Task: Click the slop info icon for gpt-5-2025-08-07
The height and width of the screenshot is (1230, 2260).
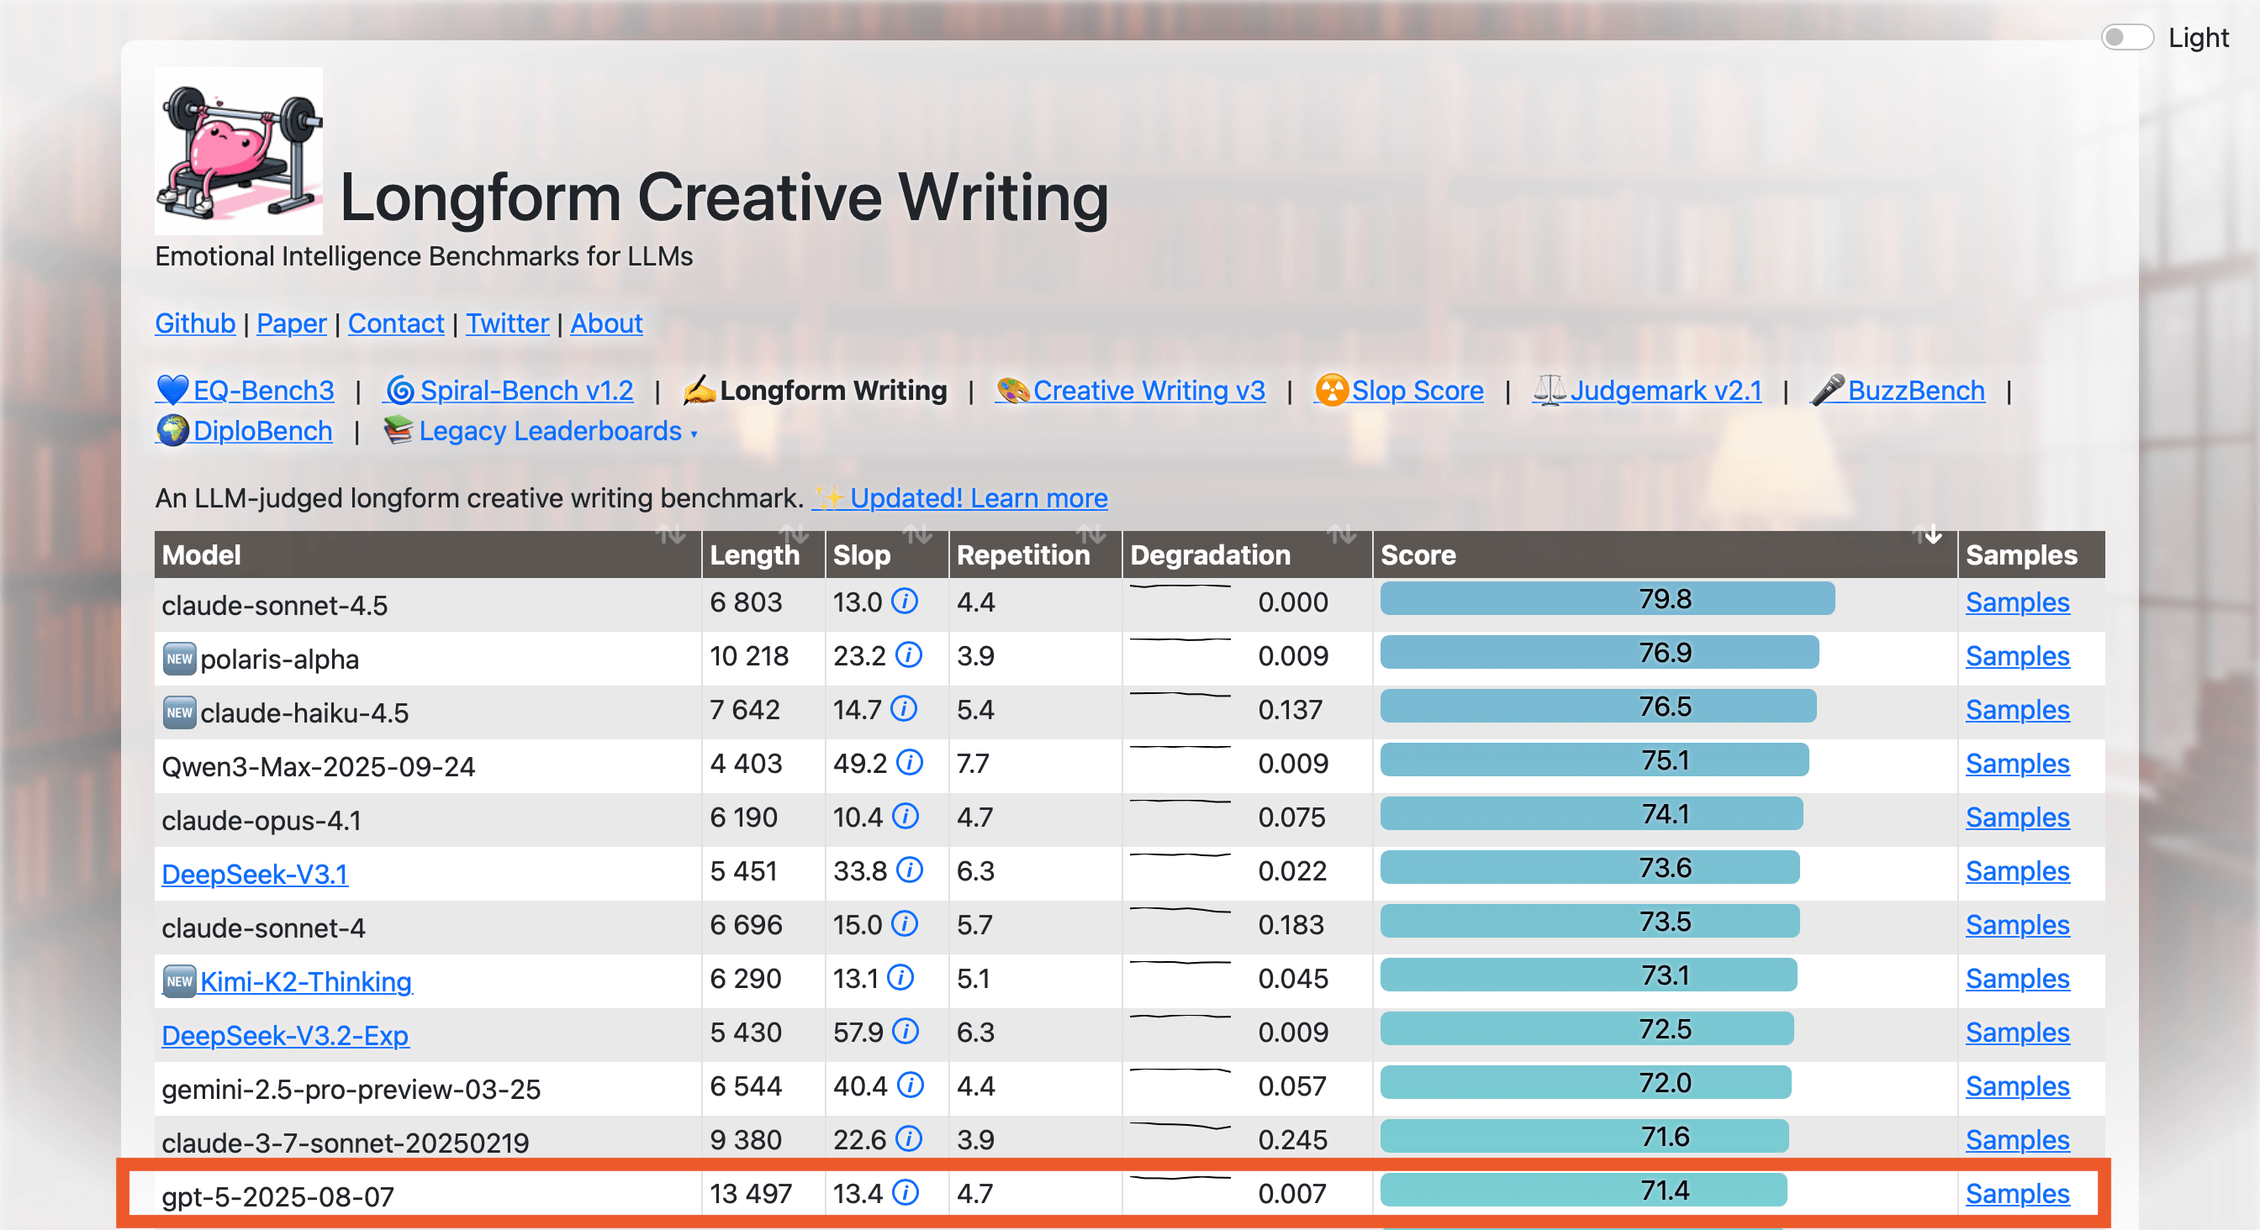Action: [905, 1192]
